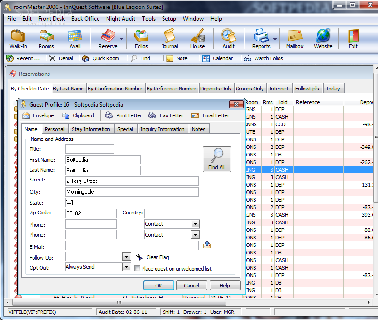Click the Find All magnifier button

click(217, 159)
